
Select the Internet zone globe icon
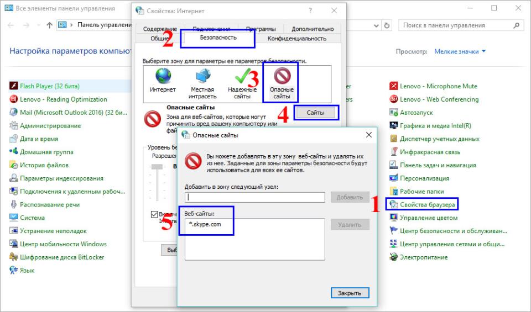163,76
